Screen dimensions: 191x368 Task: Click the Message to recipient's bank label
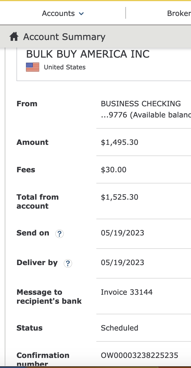[x=49, y=297]
